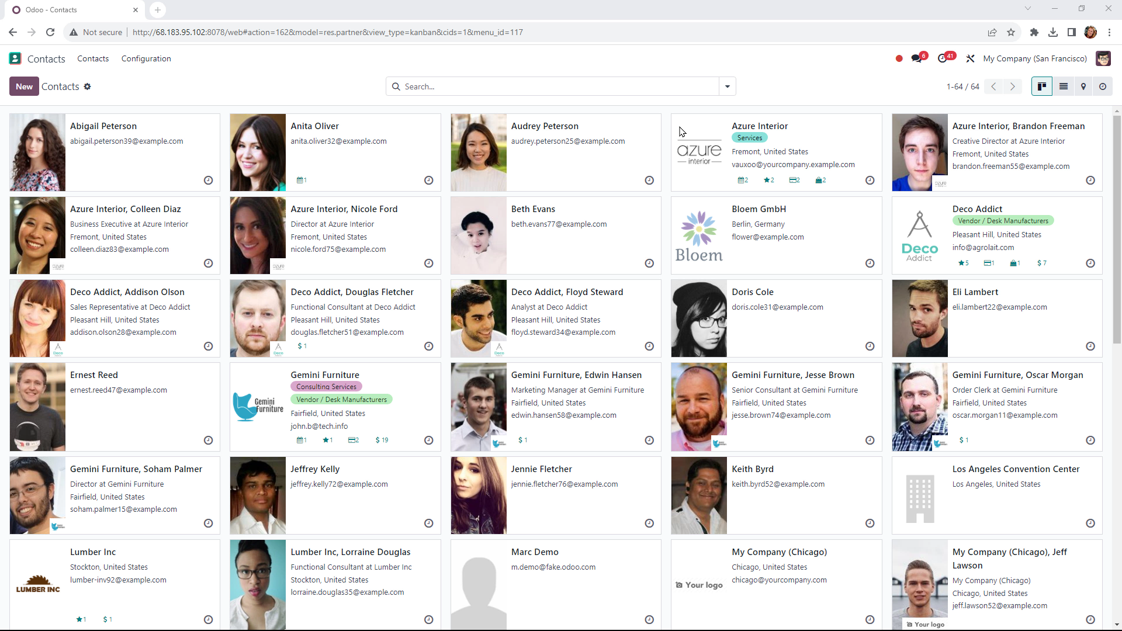Click email flower@example.com on Bloem card
1122x631 pixels.
[x=767, y=237]
